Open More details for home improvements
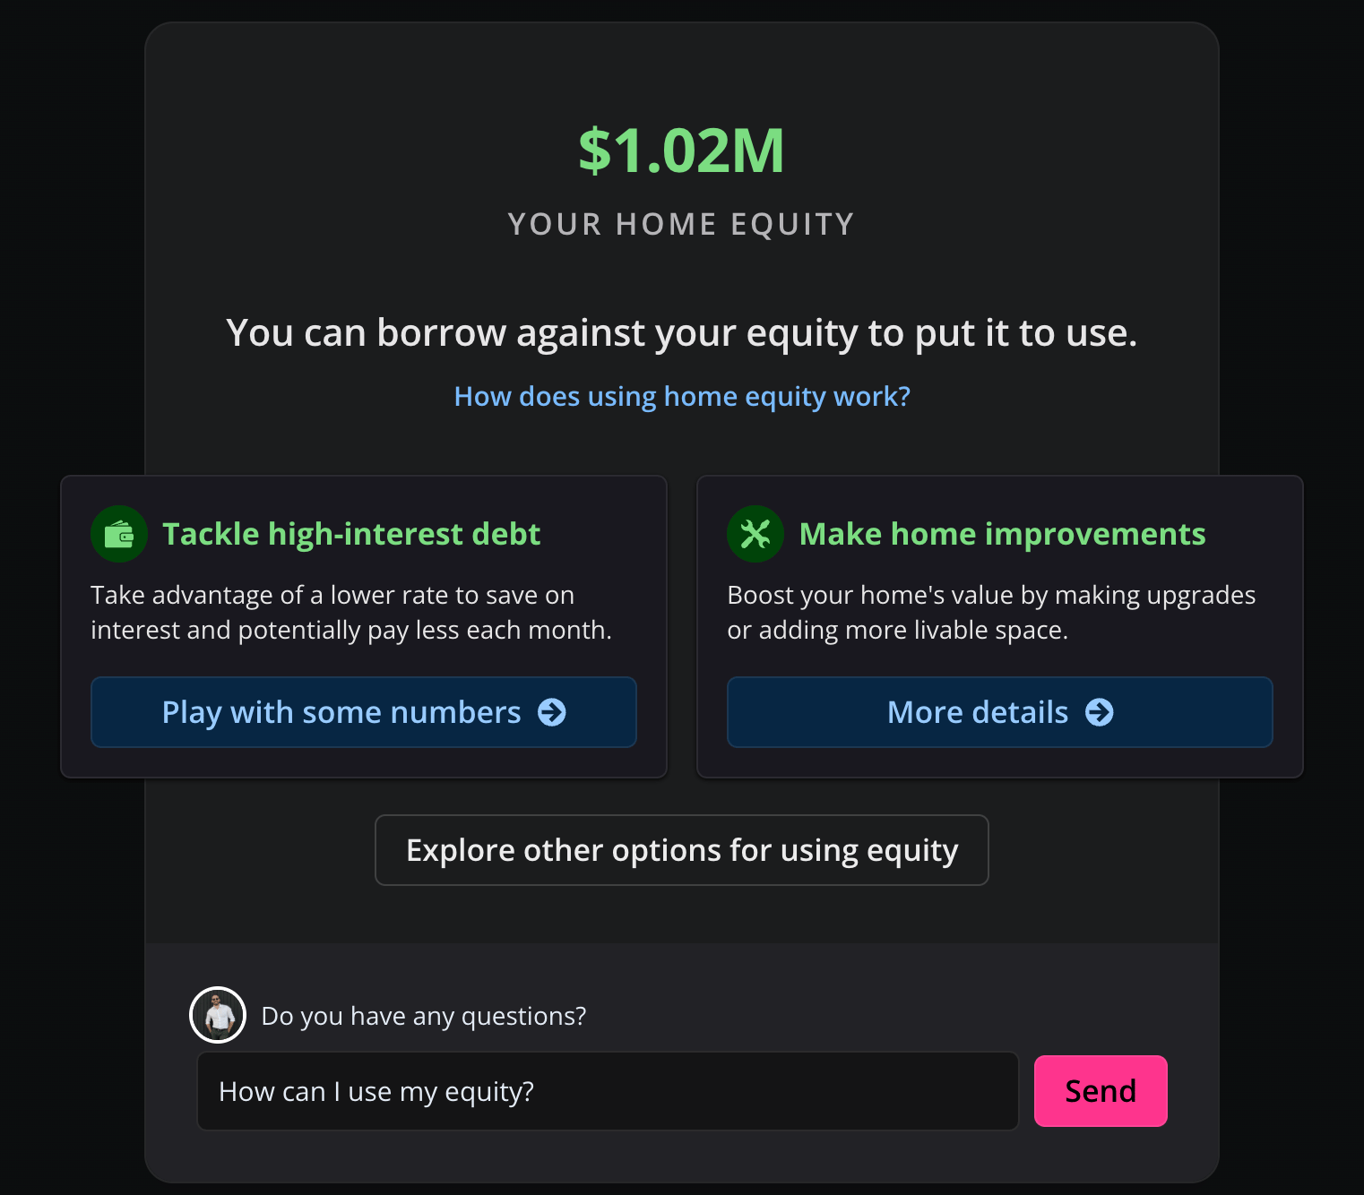 (x=977, y=712)
